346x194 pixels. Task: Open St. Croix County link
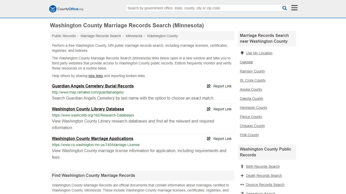coord(253,80)
